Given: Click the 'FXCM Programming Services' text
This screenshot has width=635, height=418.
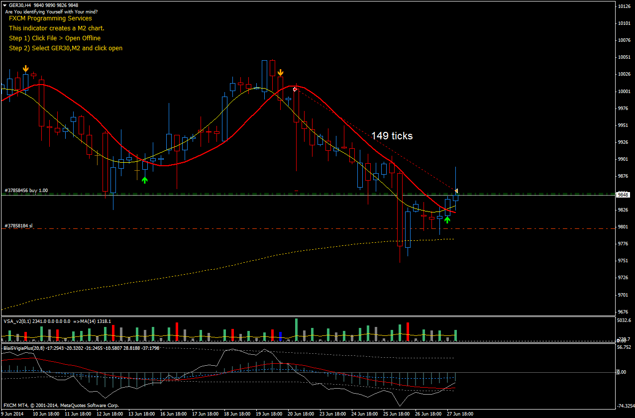Looking at the screenshot, I should tap(50, 18).
